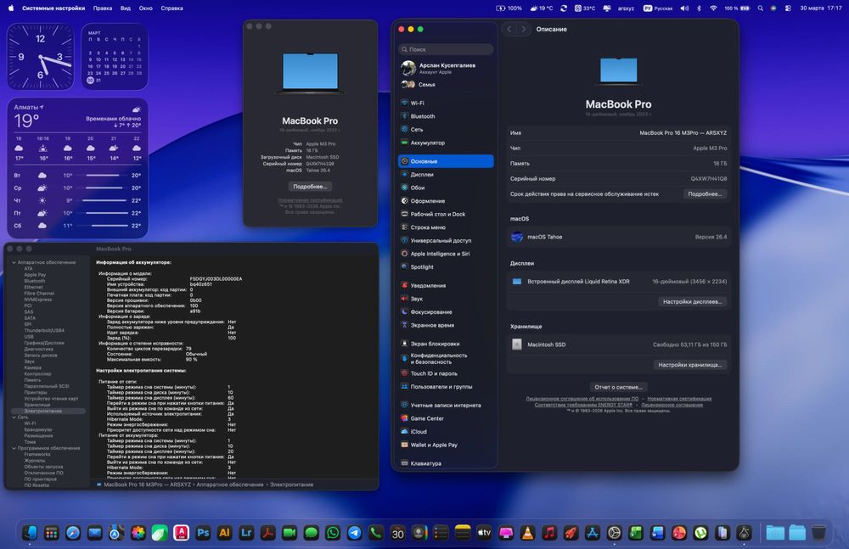The image size is (849, 549).
Task: Open Системные настройки menu
Action: click(53, 8)
